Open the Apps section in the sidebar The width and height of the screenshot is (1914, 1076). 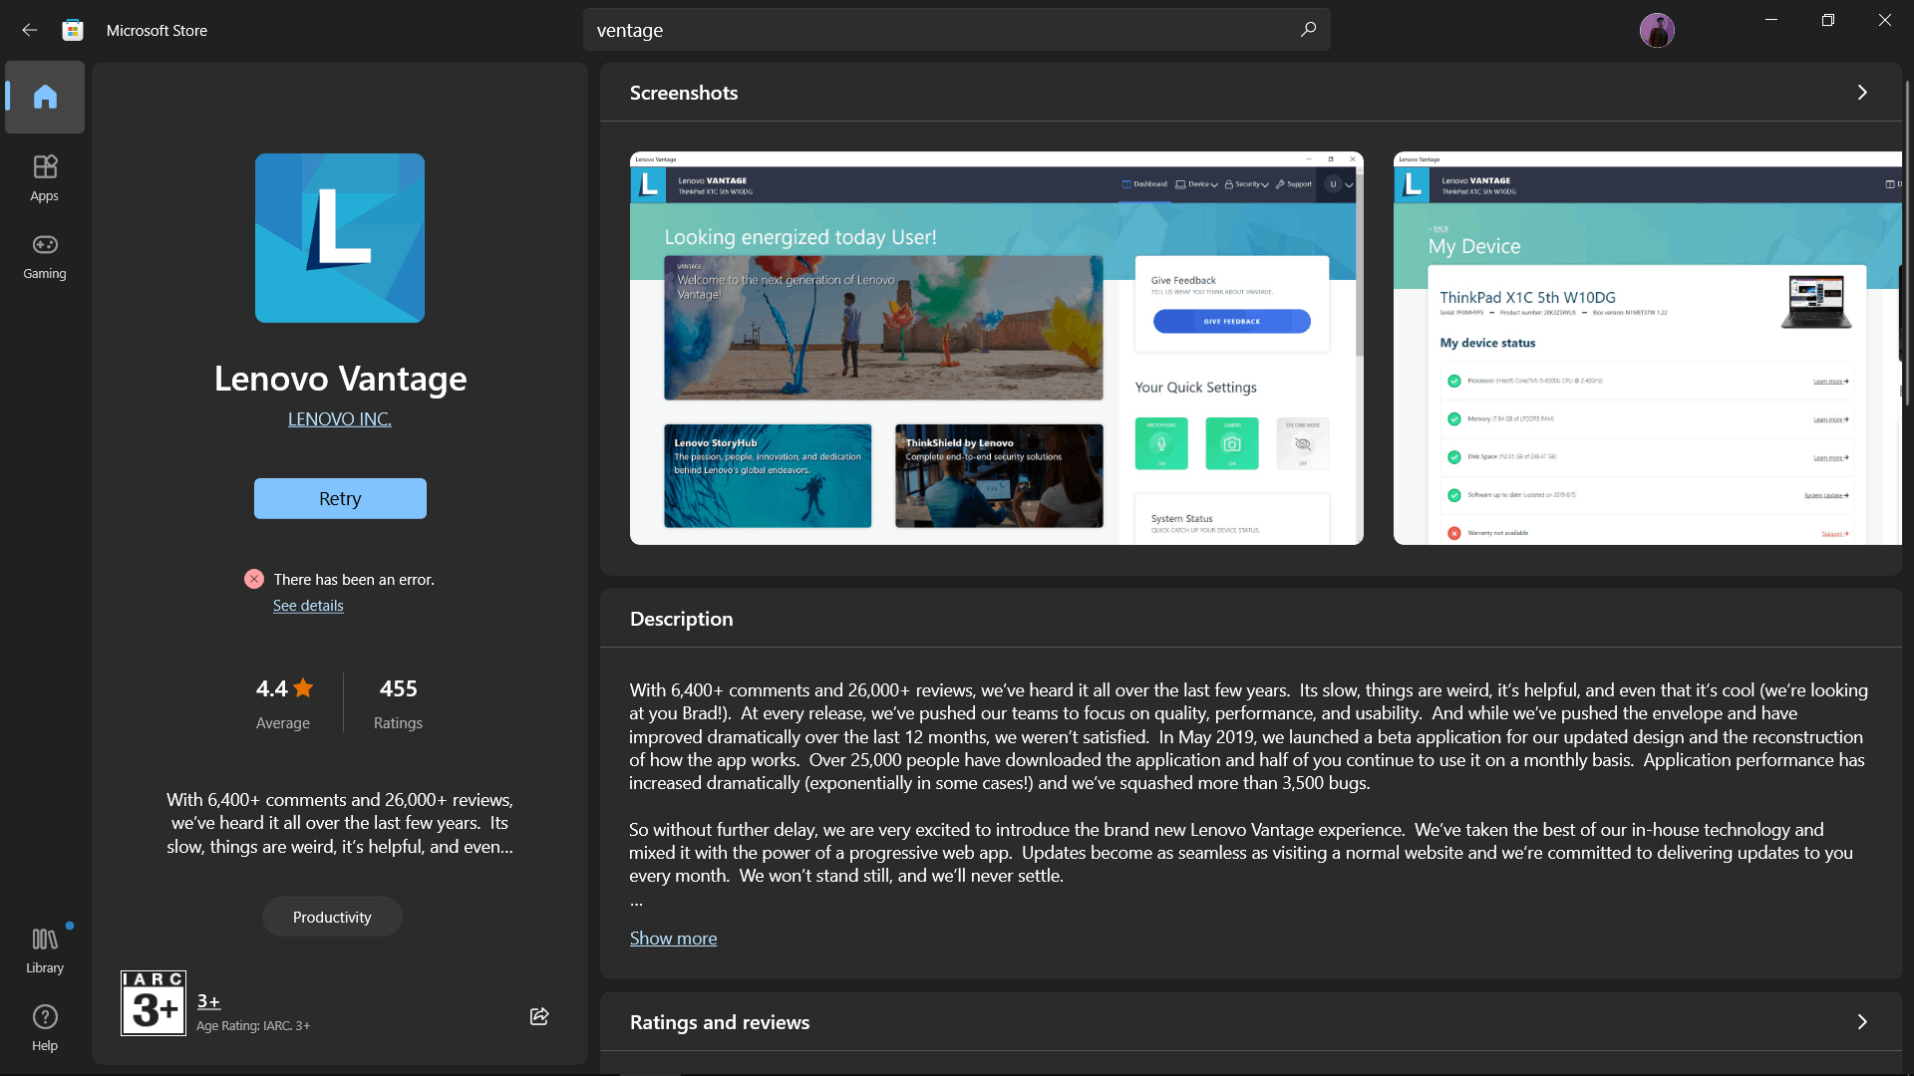(x=45, y=177)
